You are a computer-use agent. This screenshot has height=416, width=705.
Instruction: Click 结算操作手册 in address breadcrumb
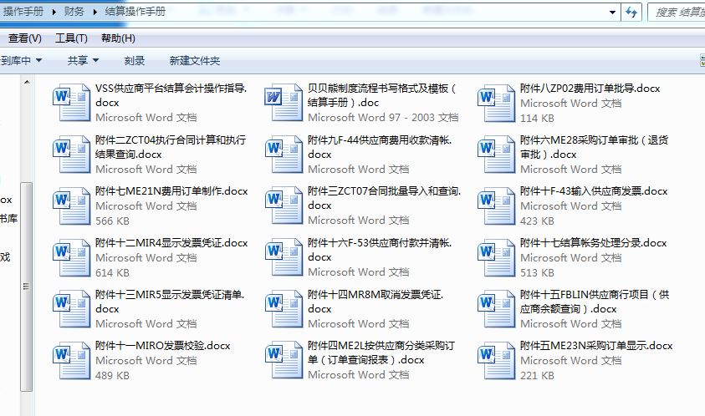point(135,12)
